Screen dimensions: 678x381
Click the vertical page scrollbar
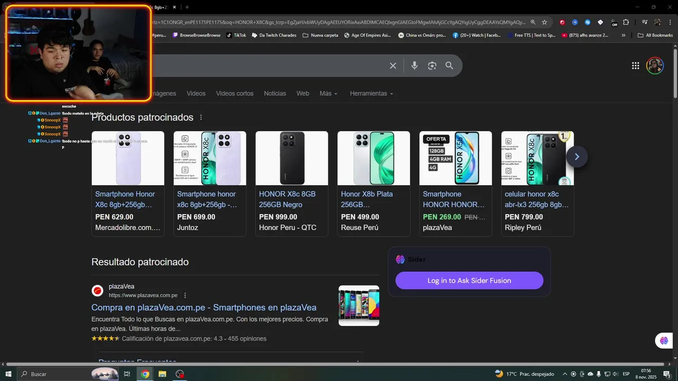[675, 74]
